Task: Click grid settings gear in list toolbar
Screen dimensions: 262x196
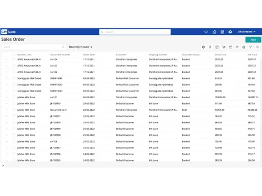Action: coord(203,47)
